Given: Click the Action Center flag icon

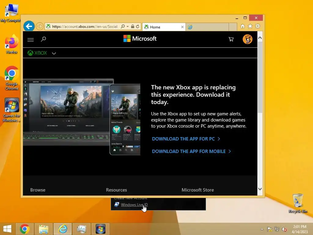Looking at the screenshot, I should tap(270, 229).
